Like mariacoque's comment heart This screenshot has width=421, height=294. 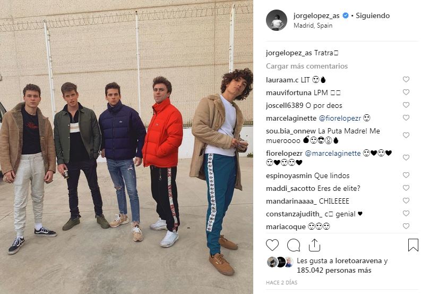click(x=406, y=226)
